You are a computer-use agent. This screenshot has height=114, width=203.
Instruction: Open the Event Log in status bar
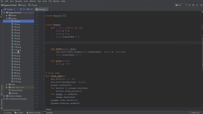(194, 113)
